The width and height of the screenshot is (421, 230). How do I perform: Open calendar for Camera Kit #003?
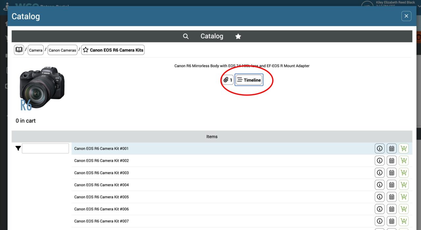(x=391, y=173)
